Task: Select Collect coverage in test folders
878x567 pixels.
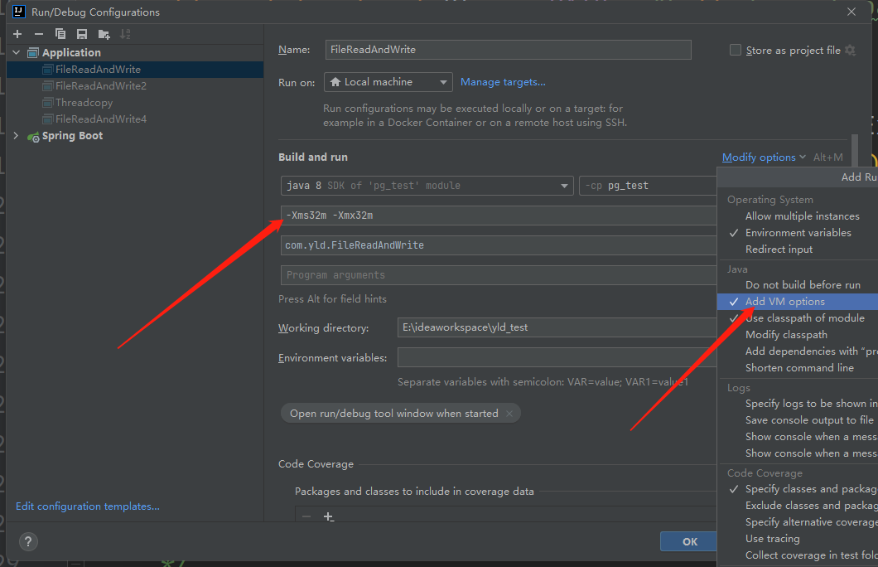Action: [798, 555]
